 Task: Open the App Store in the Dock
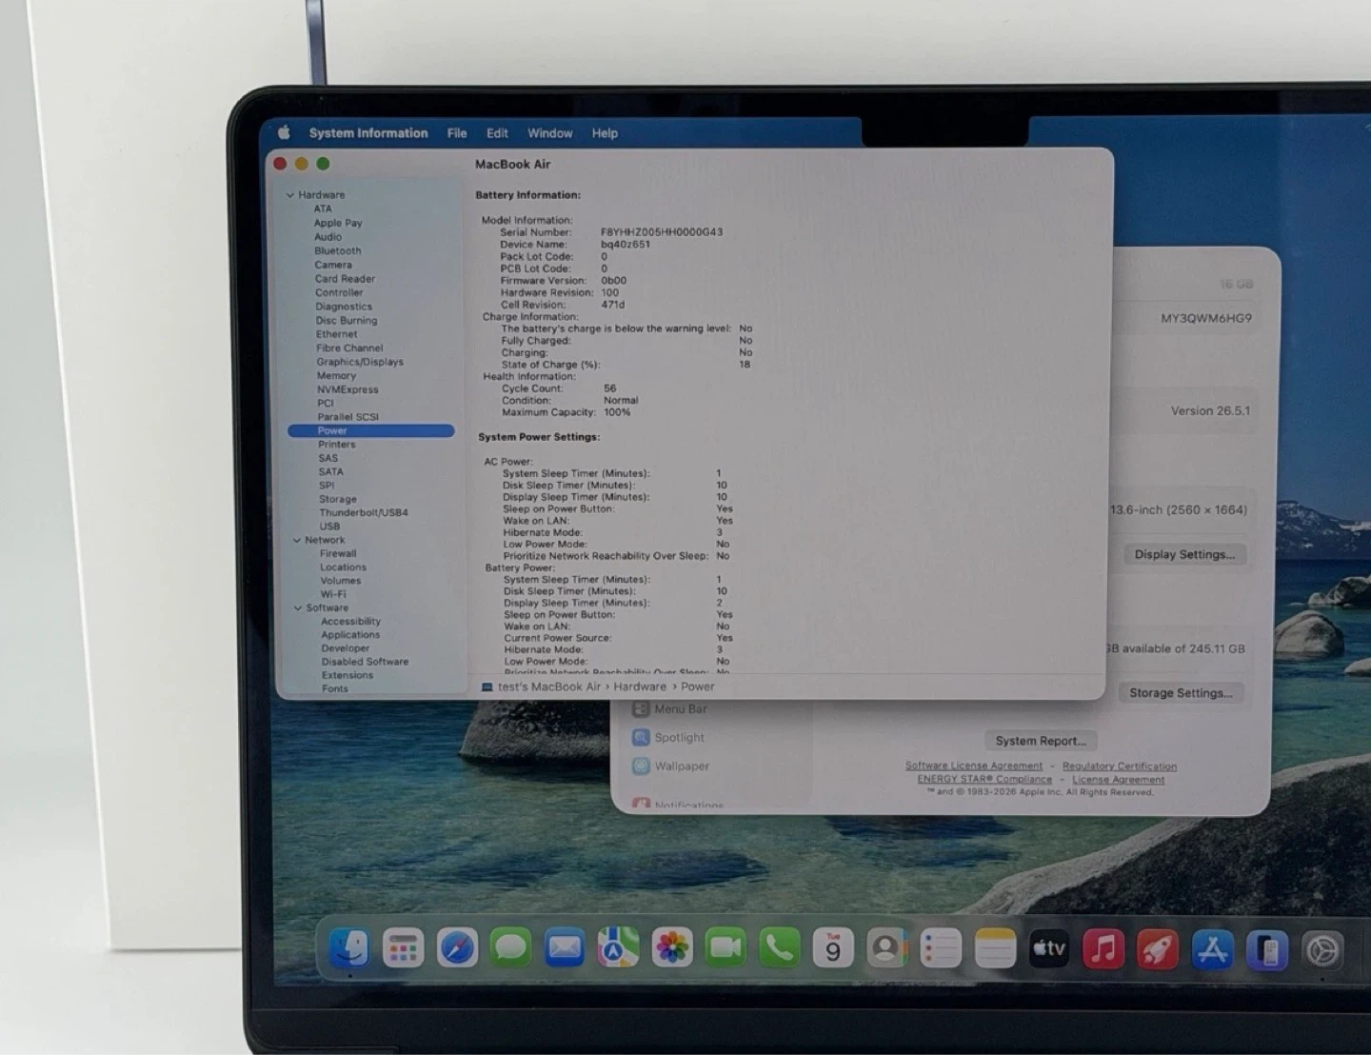pyautogui.click(x=1212, y=948)
